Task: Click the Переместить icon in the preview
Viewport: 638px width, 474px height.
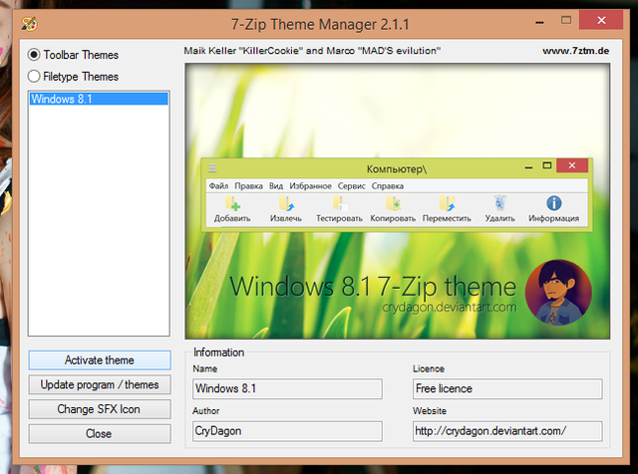Action: (447, 203)
